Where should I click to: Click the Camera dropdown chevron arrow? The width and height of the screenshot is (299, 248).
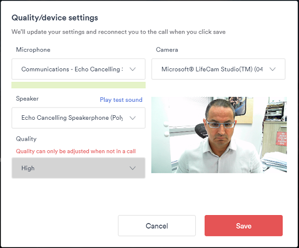click(x=273, y=69)
